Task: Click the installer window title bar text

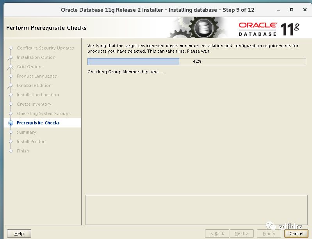Action: click(157, 10)
